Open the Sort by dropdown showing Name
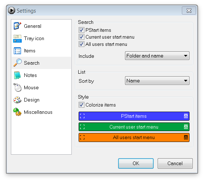Viewport: 204px width, 181px height. pos(157,81)
